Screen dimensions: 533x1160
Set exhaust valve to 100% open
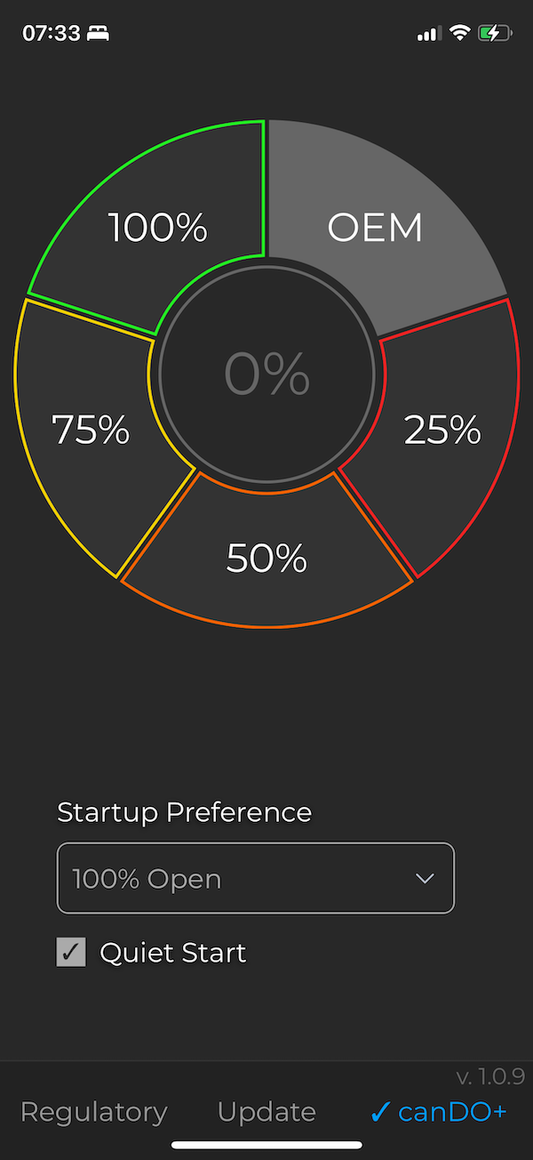[157, 228]
